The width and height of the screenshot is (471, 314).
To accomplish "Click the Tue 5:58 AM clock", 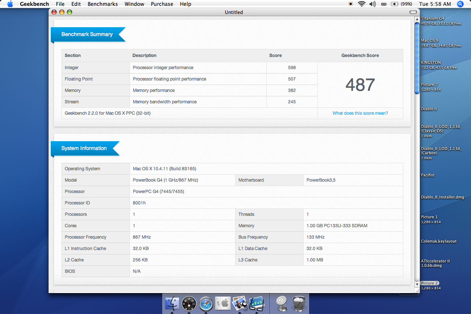I will point(435,4).
